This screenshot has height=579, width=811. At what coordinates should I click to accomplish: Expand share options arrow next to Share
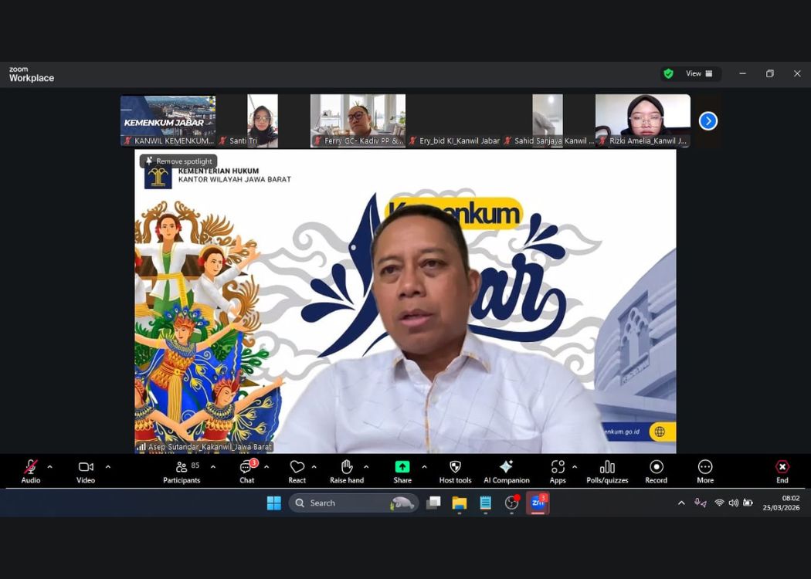pyautogui.click(x=424, y=466)
